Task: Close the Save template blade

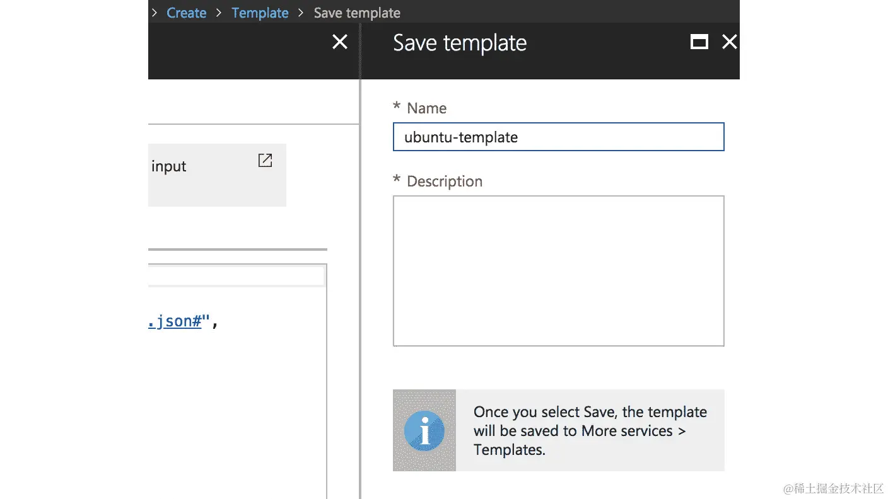Action: (x=729, y=42)
